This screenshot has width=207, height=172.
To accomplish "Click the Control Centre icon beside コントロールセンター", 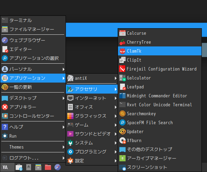I will coord(5,116).
